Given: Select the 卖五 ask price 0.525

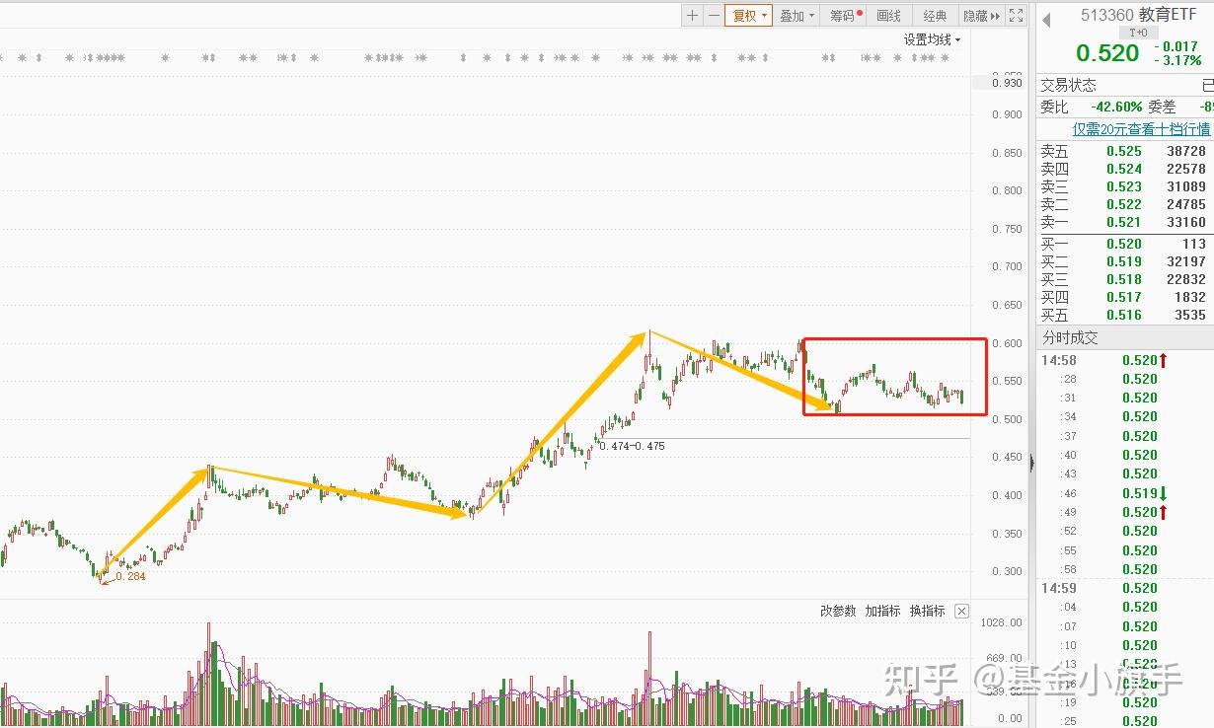Looking at the screenshot, I should pos(1123,151).
